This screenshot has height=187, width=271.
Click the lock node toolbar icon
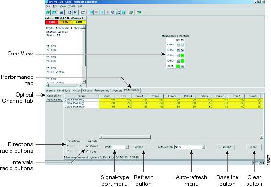point(62,12)
